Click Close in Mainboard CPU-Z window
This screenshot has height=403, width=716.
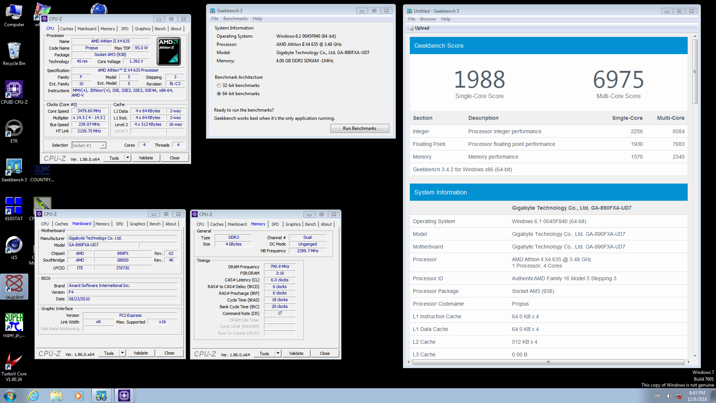(169, 353)
